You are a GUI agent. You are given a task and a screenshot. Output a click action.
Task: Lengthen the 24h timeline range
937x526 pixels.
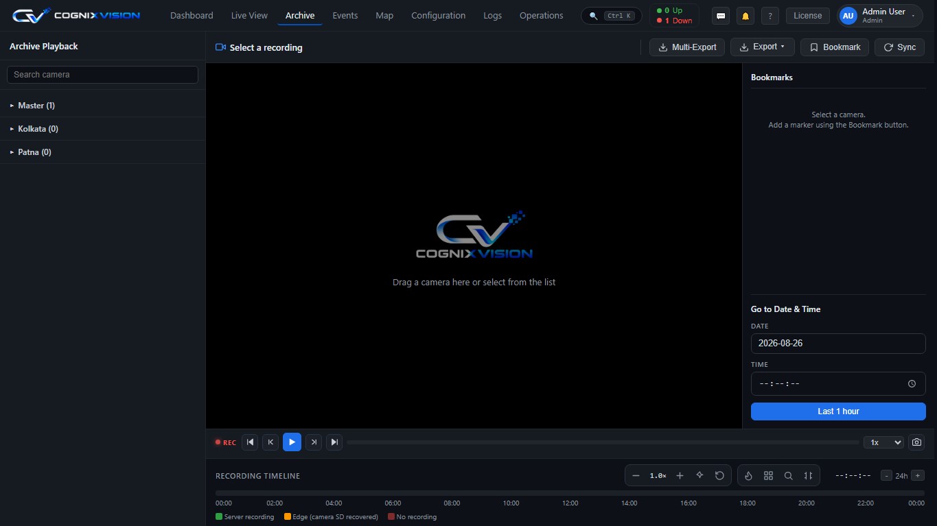(918, 476)
